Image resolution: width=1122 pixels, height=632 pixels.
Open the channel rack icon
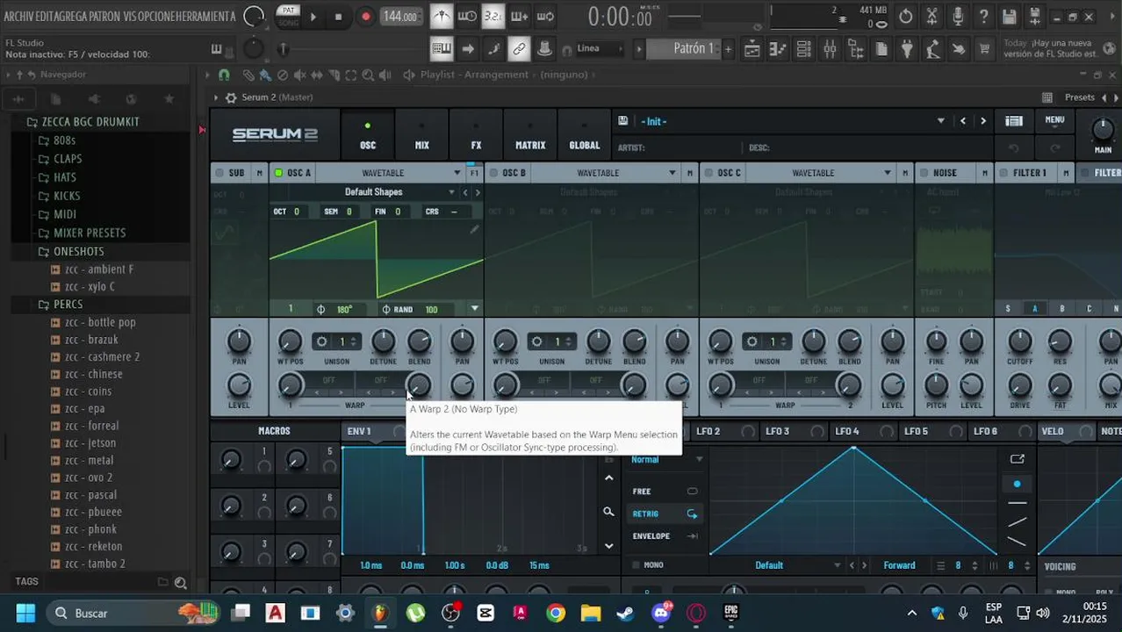coord(803,49)
